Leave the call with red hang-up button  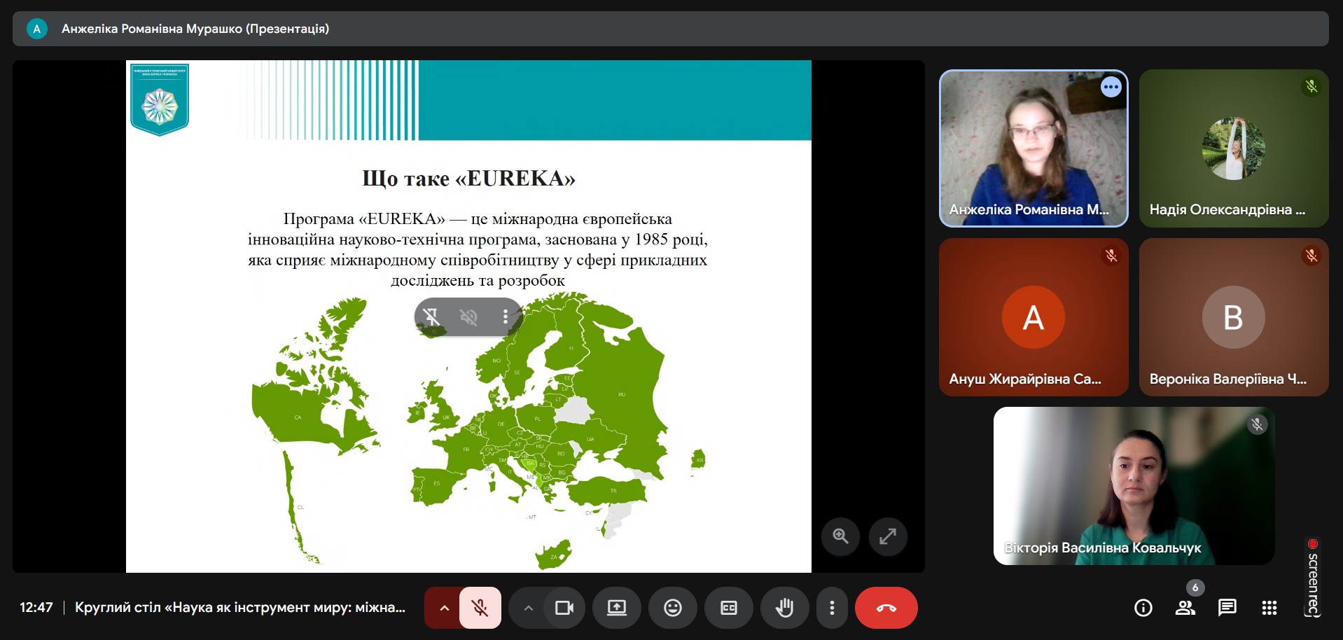(x=886, y=608)
